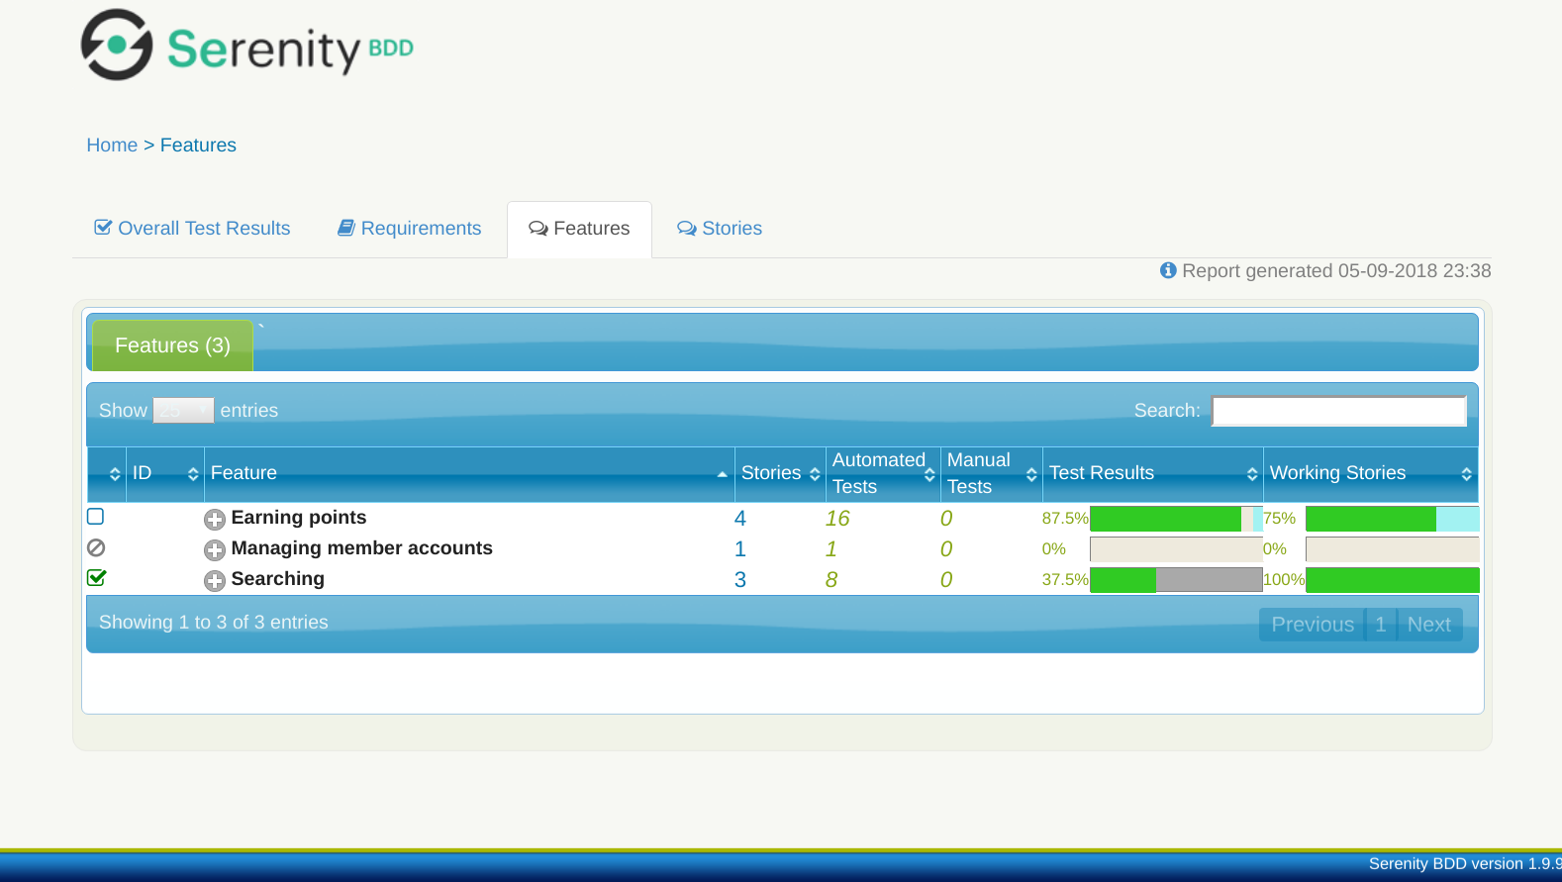
Task: Sort by Working Stories column
Action: tap(1371, 474)
